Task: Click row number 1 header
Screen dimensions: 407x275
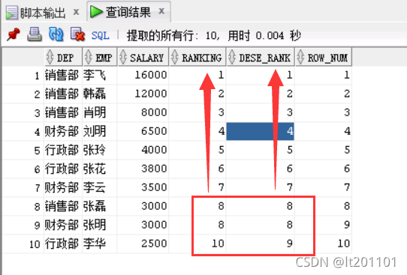Action: [x=23, y=76]
